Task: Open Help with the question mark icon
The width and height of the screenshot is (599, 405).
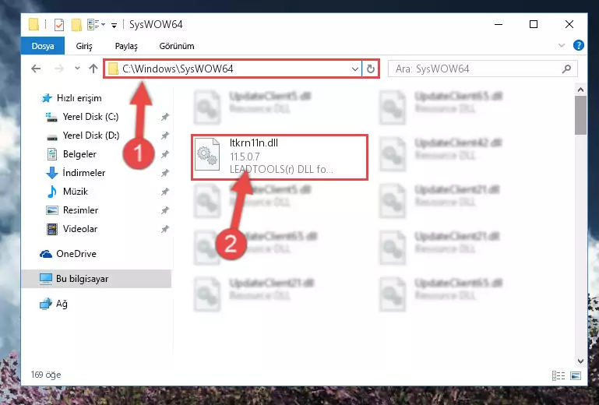Action: [579, 45]
